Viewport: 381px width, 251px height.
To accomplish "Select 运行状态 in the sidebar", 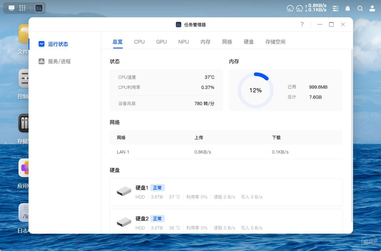I will tap(58, 44).
